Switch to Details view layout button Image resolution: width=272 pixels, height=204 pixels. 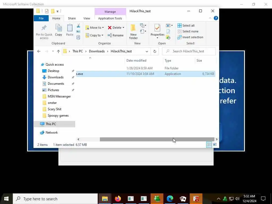pos(209,144)
